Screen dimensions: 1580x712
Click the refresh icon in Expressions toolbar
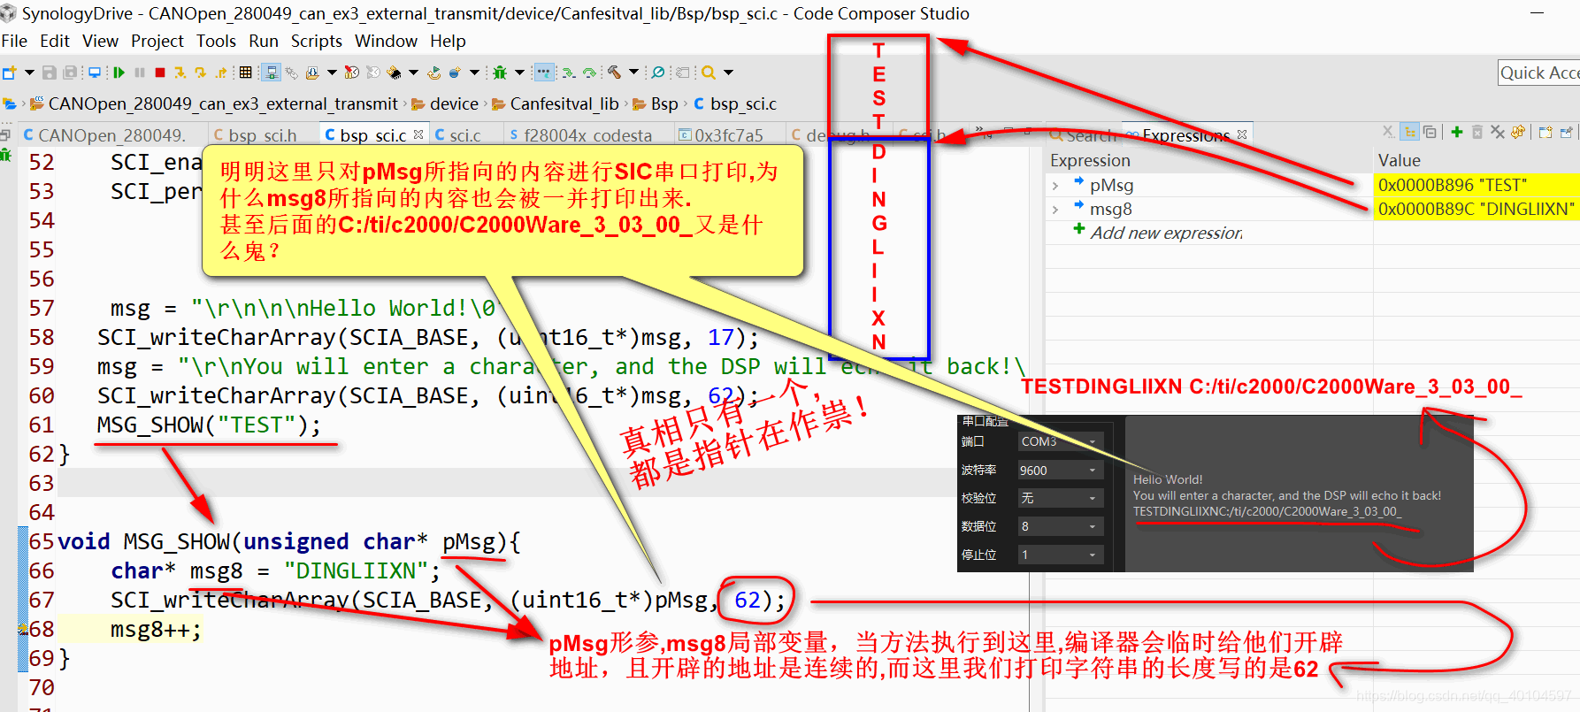[x=1518, y=132]
